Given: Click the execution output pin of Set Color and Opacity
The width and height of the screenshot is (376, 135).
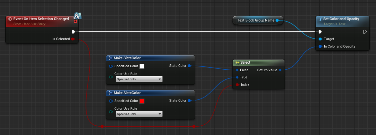Looking at the screenshot, I should tap(365, 32).
